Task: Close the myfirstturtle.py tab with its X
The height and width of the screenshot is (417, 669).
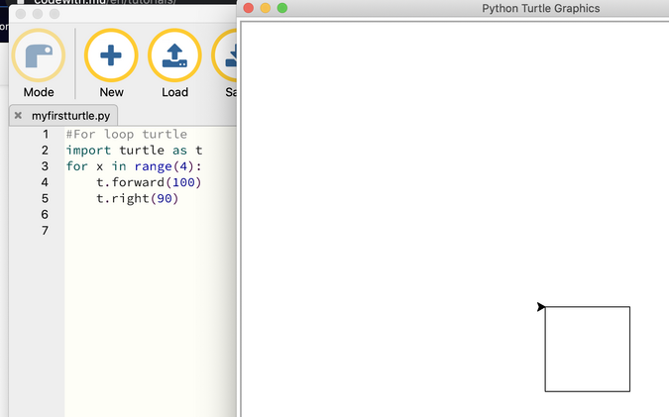Action: click(x=18, y=116)
